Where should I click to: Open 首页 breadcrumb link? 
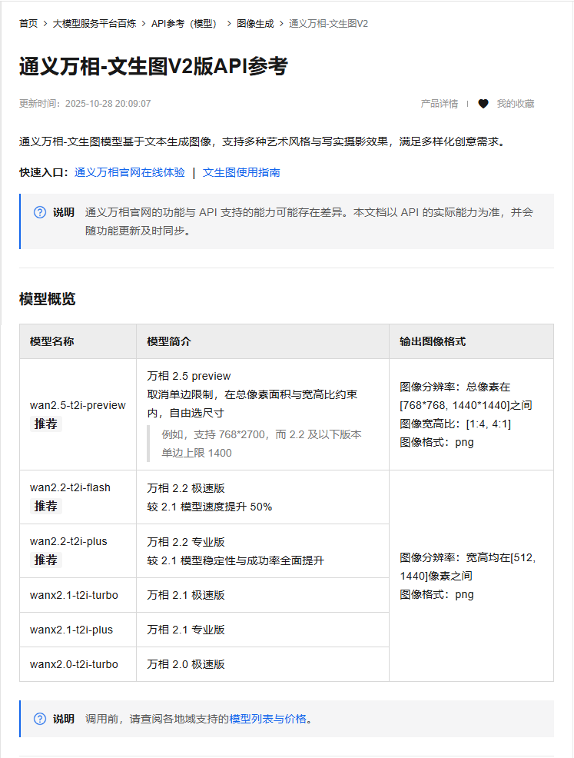(x=28, y=24)
